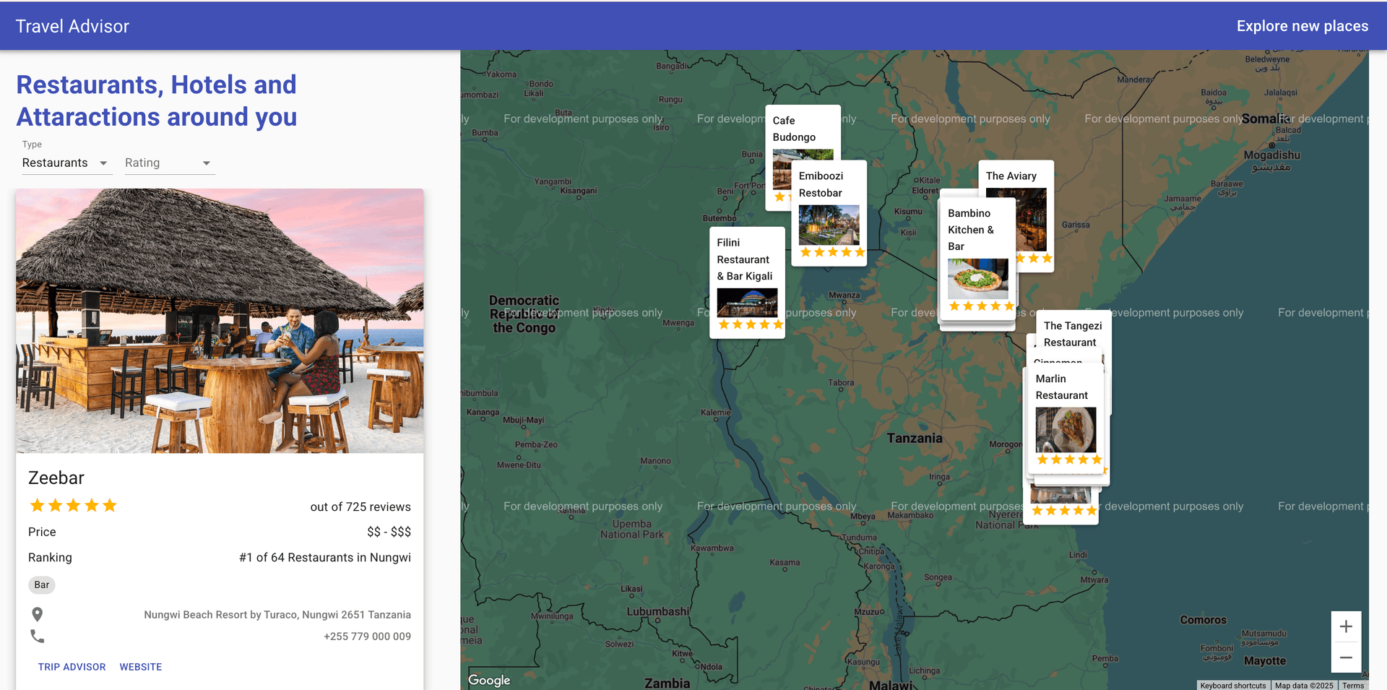Click the location pin icon in Zeebar card

(38, 614)
